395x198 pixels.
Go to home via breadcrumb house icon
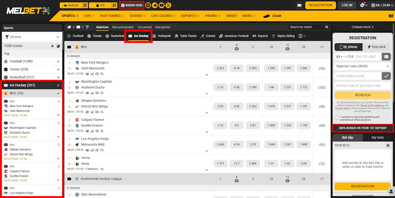(x=69, y=27)
